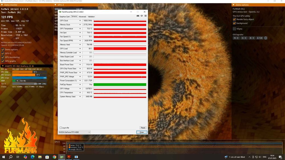This screenshot has height=160, width=285.
Task: Click the A:128 alpha value field
Action: point(260,38)
